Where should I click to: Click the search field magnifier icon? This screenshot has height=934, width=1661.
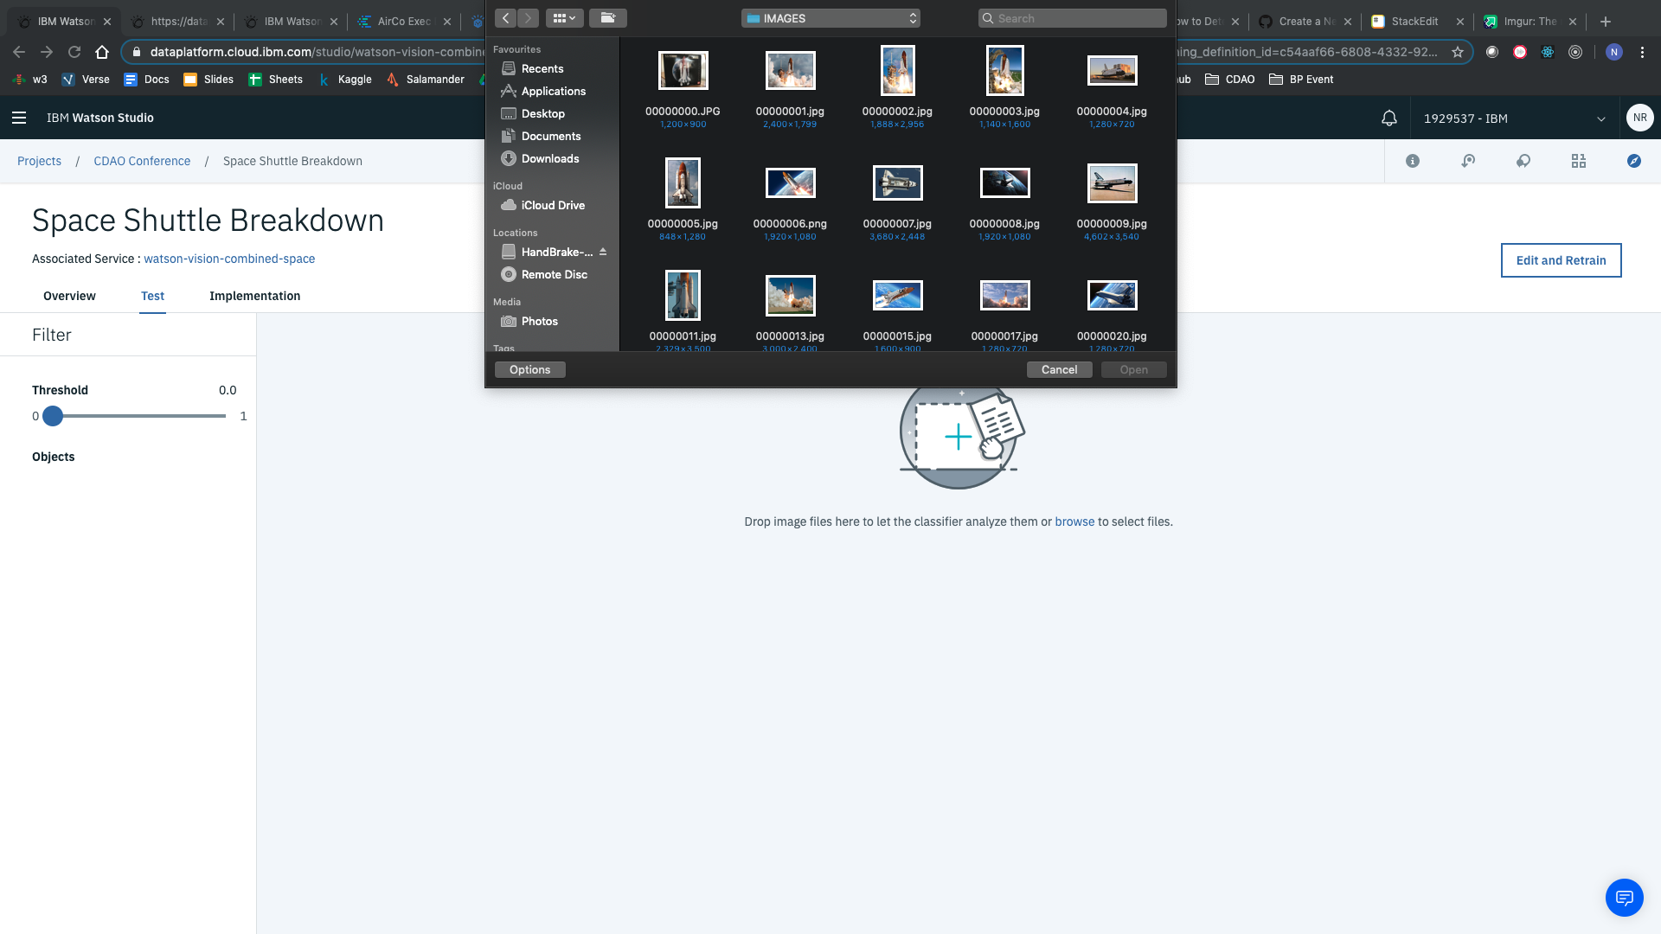click(988, 17)
